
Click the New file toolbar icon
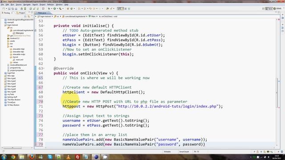click(x=4, y=8)
